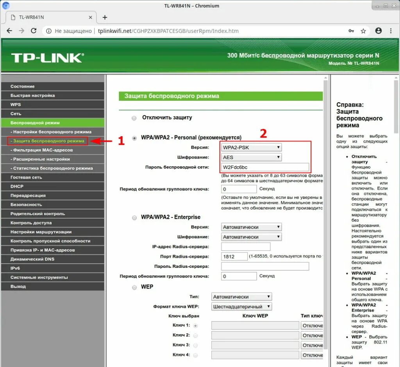Open Быстрая настройка menu item
The height and width of the screenshot is (367, 400).
coord(53,95)
